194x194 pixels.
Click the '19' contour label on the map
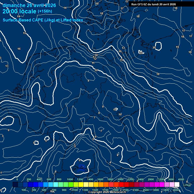pyautogui.click(x=177, y=47)
